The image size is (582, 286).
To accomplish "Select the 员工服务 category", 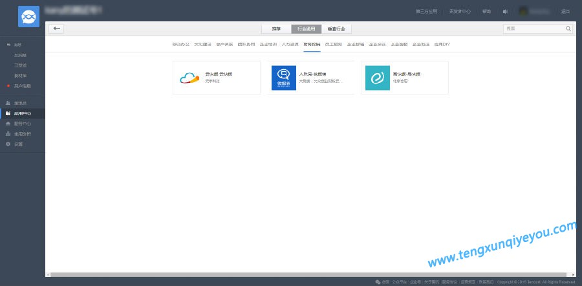I will (334, 44).
